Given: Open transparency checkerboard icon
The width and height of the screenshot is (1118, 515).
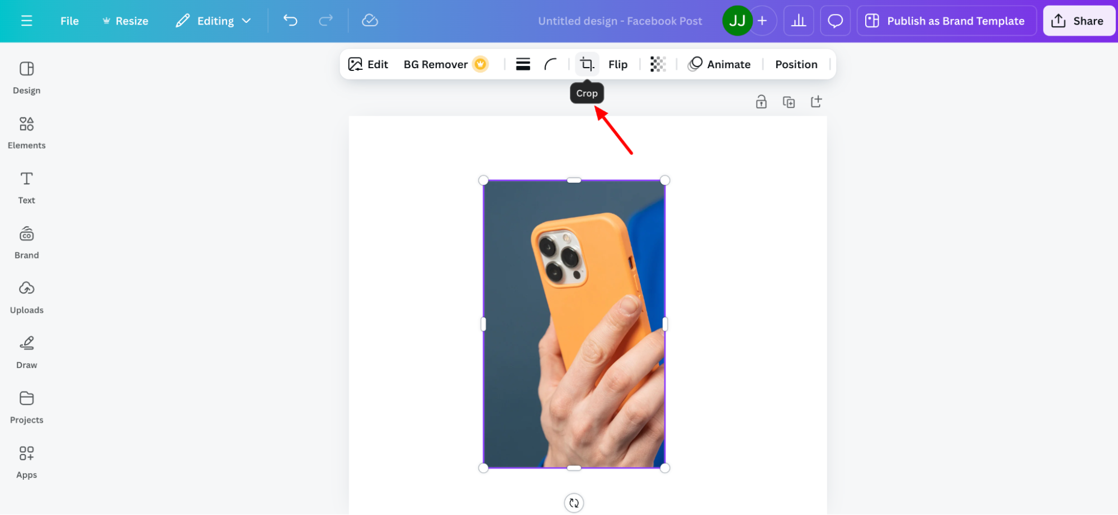Looking at the screenshot, I should click(x=658, y=64).
